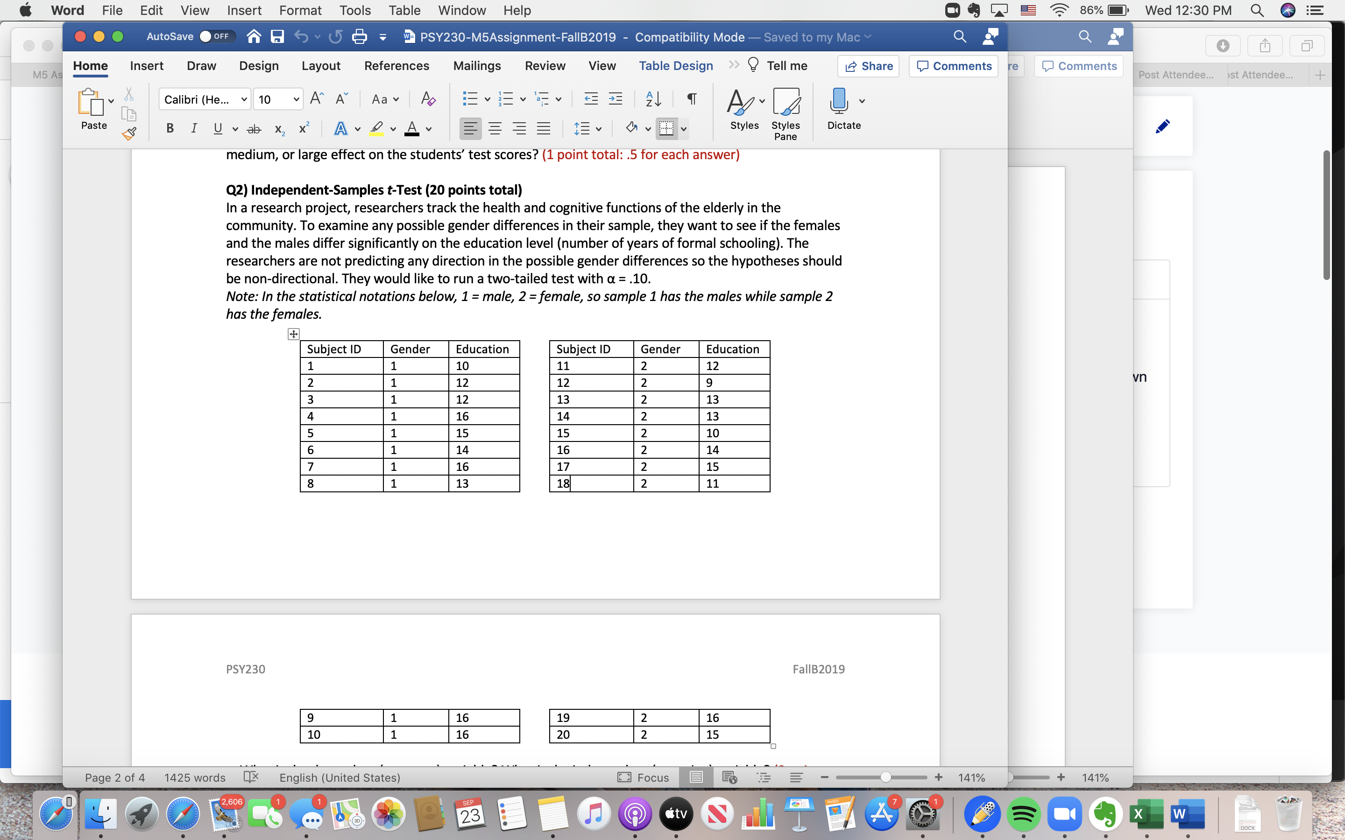The width and height of the screenshot is (1345, 840).
Task: Center align the text
Action: [x=495, y=129]
